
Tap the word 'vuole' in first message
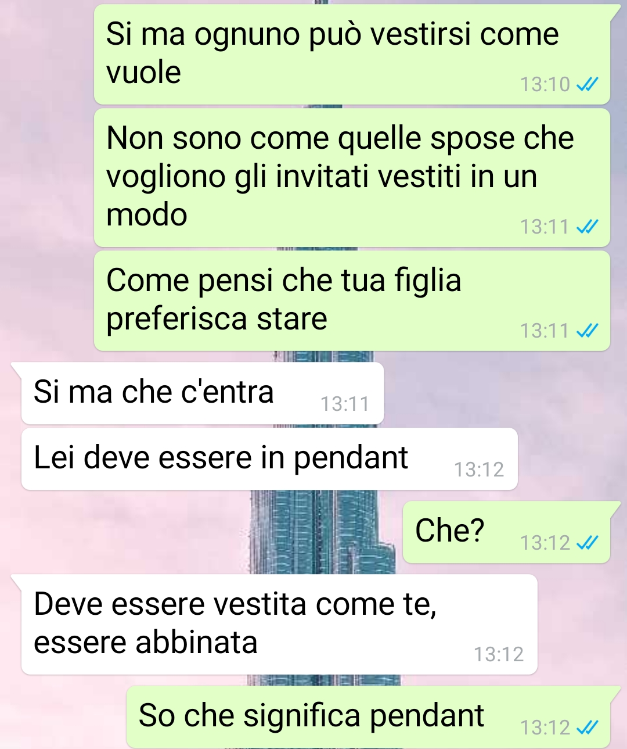pyautogui.click(x=143, y=73)
